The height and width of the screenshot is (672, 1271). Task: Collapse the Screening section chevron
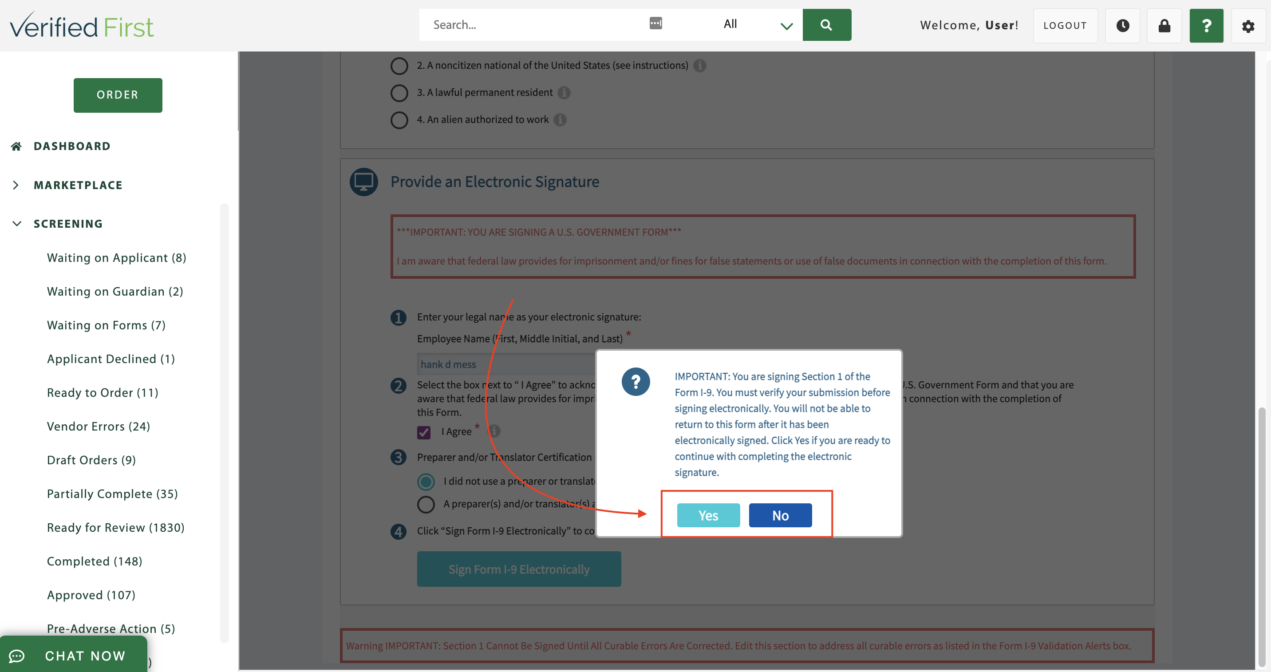[17, 224]
